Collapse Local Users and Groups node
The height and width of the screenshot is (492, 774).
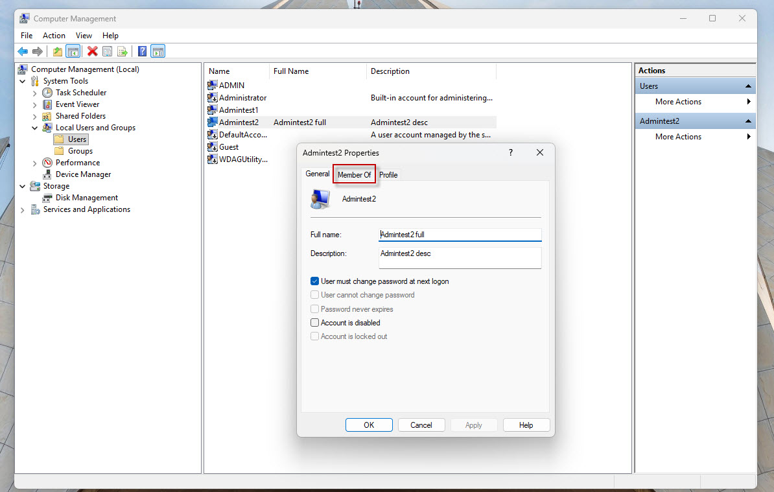[34, 128]
